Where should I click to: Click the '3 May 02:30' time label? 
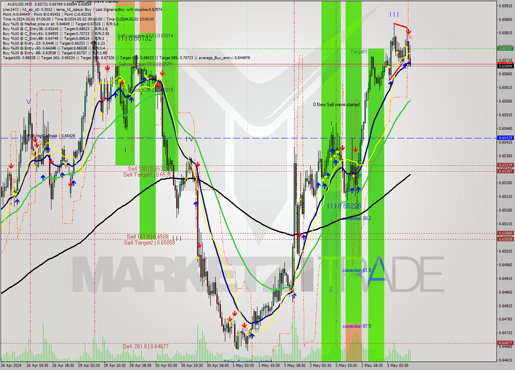tap(398, 366)
